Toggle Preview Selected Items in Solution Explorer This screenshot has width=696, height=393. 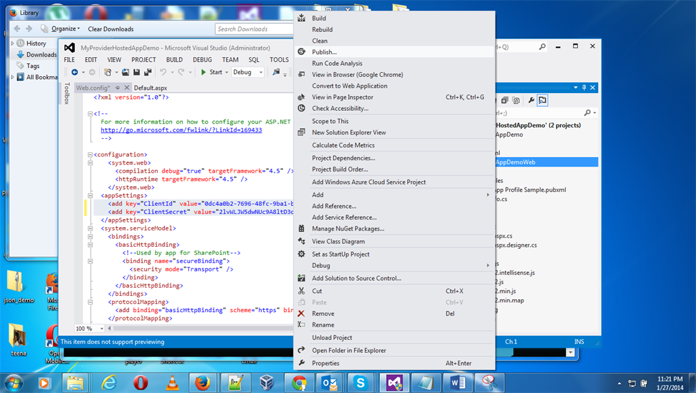click(542, 101)
